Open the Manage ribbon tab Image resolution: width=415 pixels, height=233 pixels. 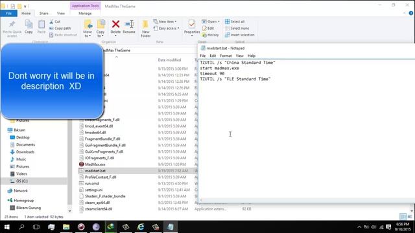click(85, 13)
